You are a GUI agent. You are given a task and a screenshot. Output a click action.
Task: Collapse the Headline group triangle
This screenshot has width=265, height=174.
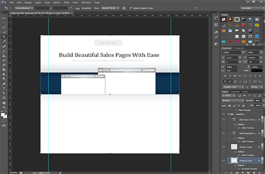228,114
